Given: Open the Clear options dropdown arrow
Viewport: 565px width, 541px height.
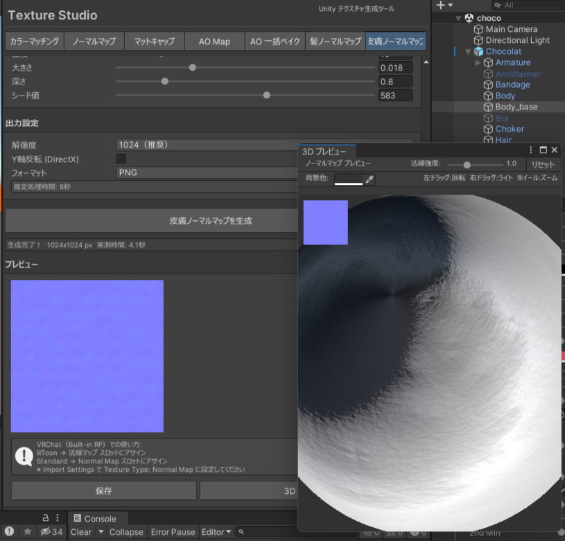Looking at the screenshot, I should pos(101,531).
